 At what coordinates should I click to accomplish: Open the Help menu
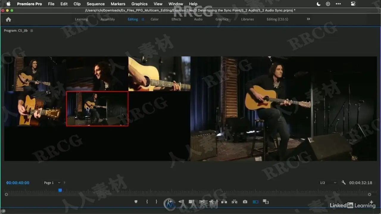pyautogui.click(x=193, y=4)
